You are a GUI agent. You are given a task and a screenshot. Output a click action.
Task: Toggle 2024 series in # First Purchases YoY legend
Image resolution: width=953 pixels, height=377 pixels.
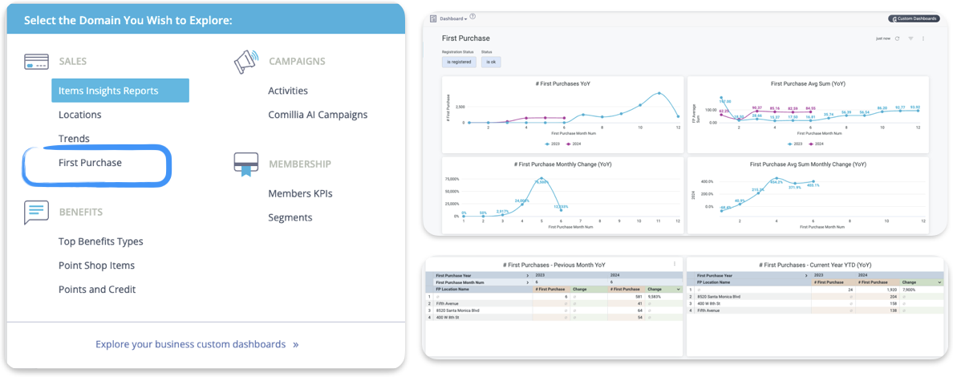(x=572, y=144)
